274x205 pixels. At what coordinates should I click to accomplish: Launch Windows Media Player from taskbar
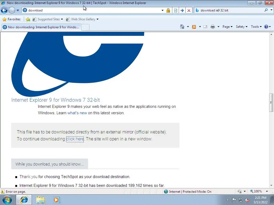[x=57, y=200]
